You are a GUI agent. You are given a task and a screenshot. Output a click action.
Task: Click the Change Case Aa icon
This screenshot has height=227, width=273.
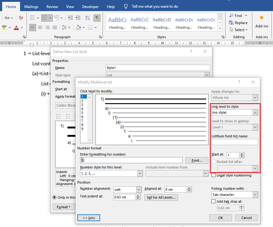tap(7, 18)
